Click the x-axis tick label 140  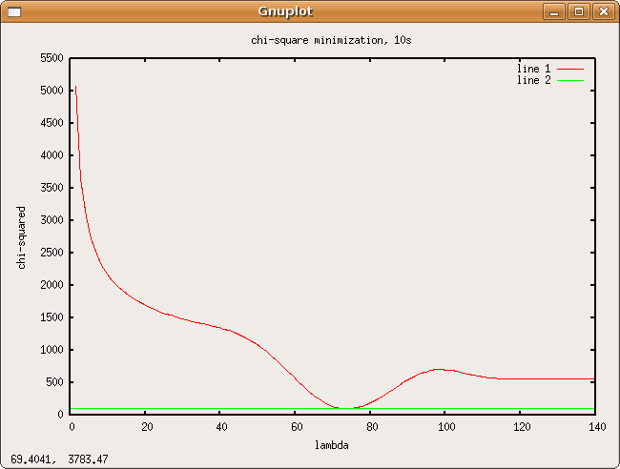598,426
